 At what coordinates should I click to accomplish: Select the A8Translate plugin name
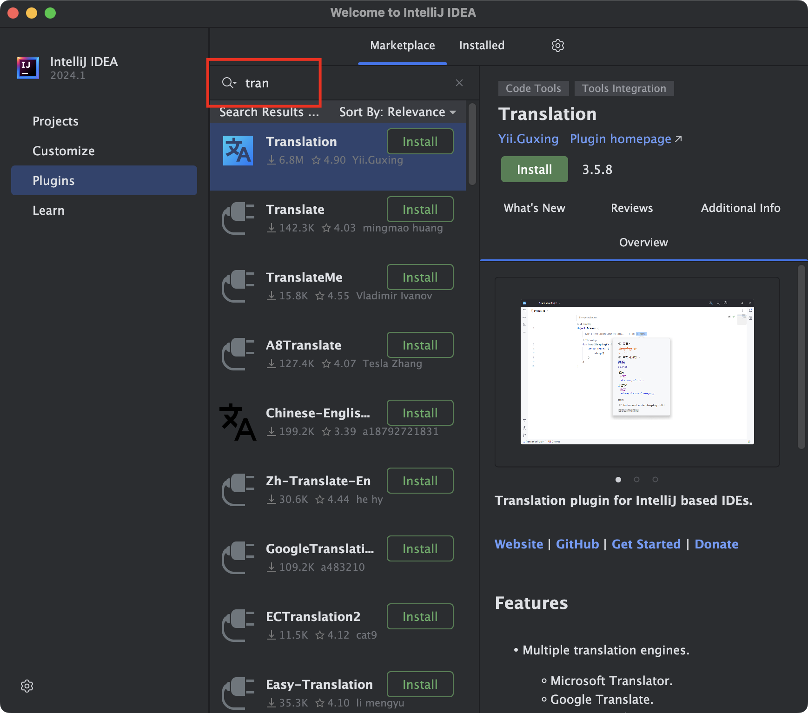click(304, 345)
